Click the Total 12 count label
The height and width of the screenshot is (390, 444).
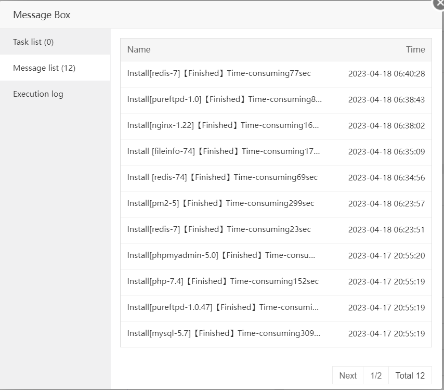click(410, 375)
